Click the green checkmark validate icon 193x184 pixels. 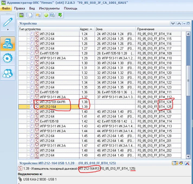click(x=46, y=15)
